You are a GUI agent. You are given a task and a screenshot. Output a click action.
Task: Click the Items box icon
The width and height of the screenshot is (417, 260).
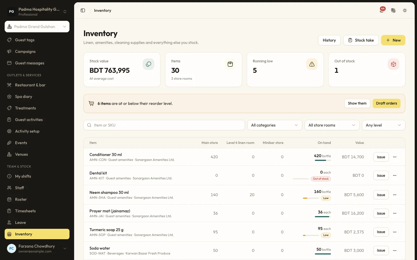230,64
